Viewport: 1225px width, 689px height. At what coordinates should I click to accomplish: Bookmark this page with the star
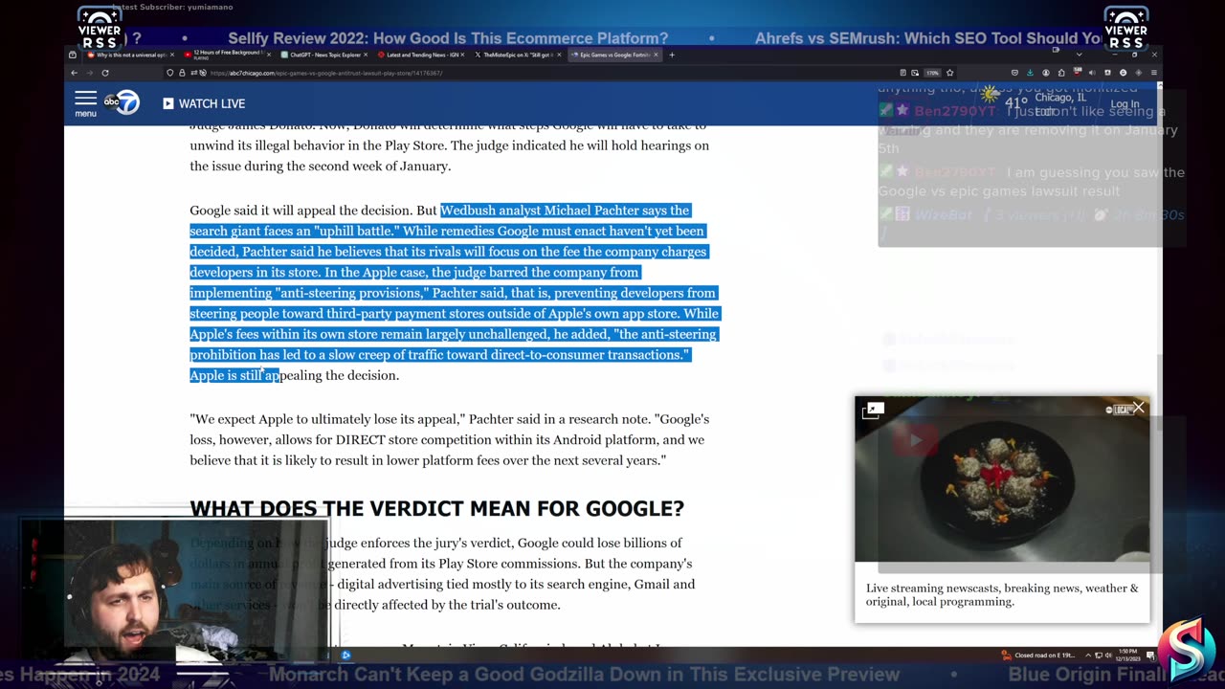point(949,73)
